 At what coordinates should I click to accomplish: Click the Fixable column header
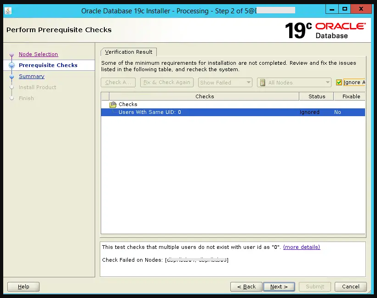pyautogui.click(x=349, y=96)
